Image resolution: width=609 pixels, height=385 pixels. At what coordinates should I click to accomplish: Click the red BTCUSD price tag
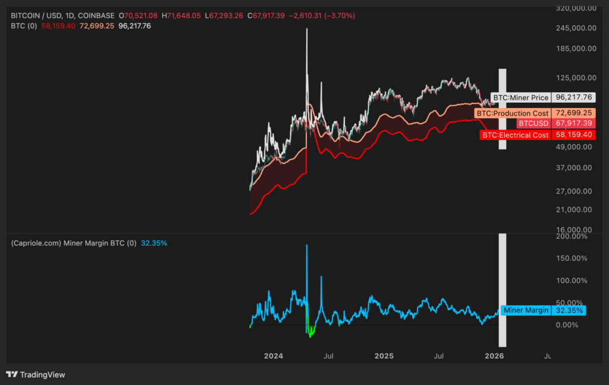(533, 123)
